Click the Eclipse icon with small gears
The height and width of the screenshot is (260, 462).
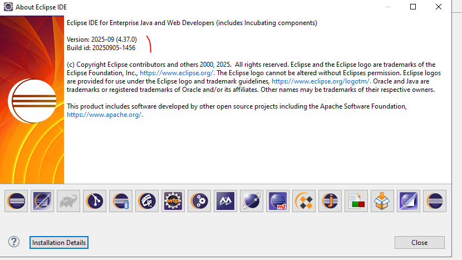[x=199, y=201]
